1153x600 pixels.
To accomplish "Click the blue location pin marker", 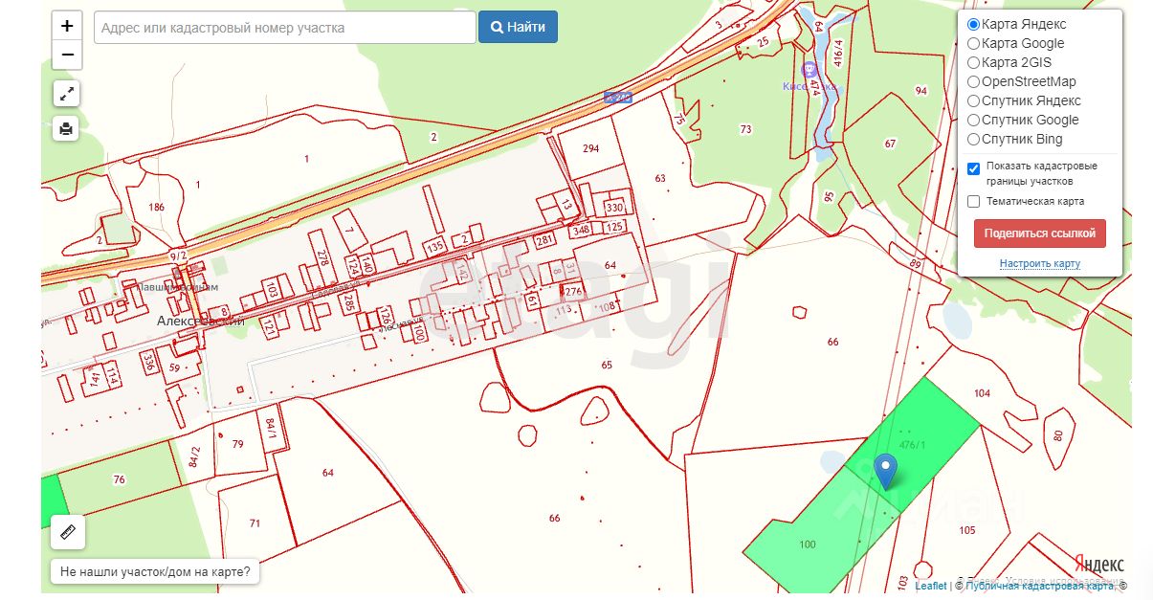I will point(886,472).
